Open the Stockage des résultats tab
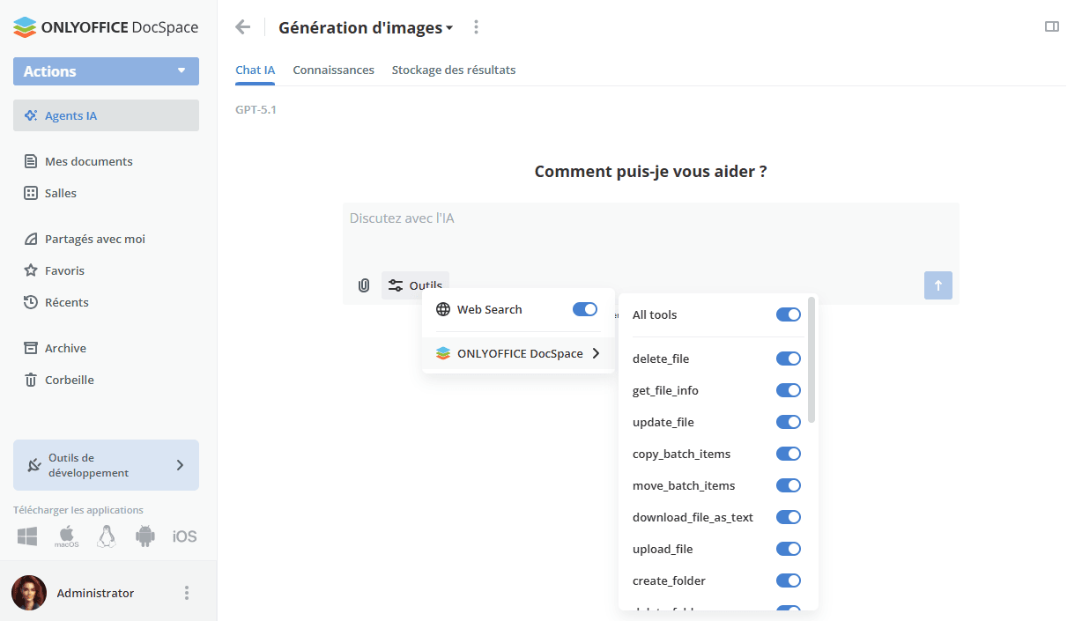1082x621 pixels. (x=453, y=70)
